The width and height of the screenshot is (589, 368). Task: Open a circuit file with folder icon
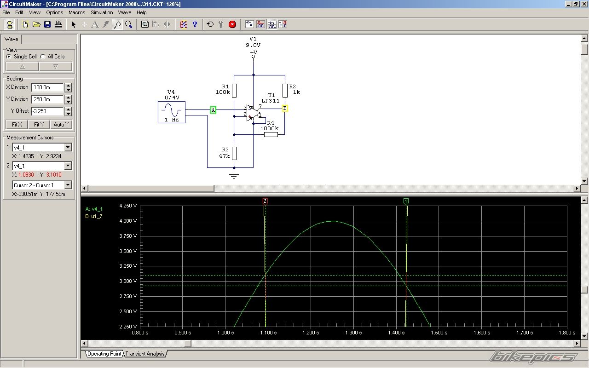(36, 24)
